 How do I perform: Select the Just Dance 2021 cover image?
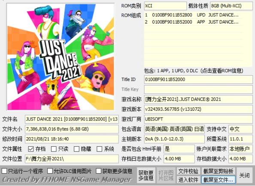(61, 57)
